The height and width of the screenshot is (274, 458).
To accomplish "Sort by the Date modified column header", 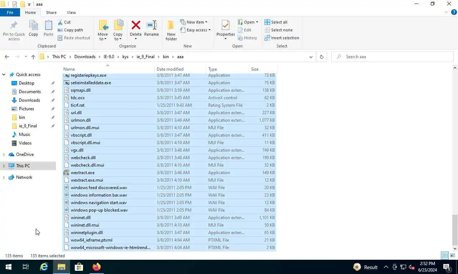I will point(180,69).
